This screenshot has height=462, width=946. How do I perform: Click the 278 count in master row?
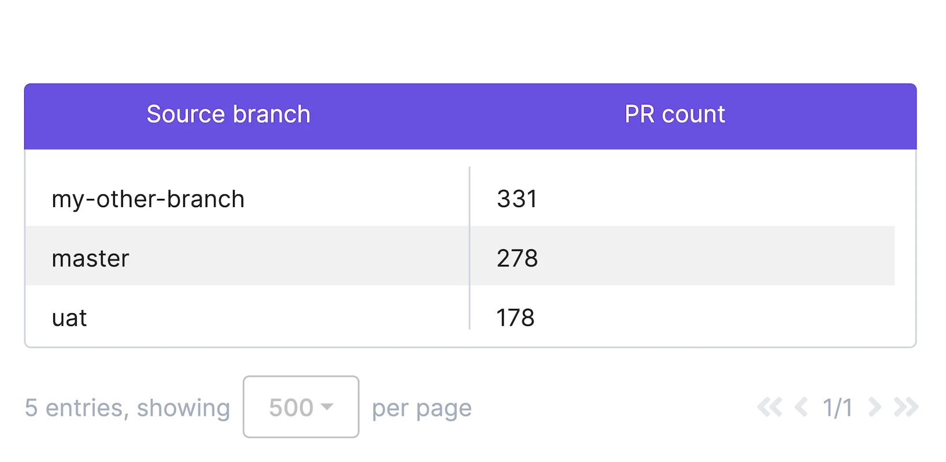518,258
